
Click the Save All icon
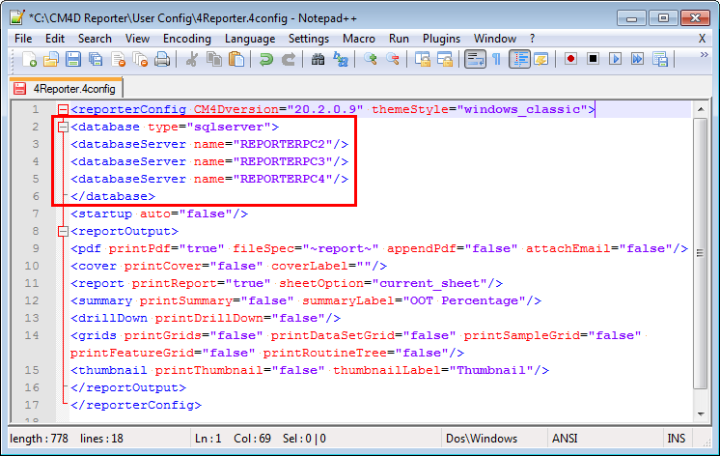point(96,59)
